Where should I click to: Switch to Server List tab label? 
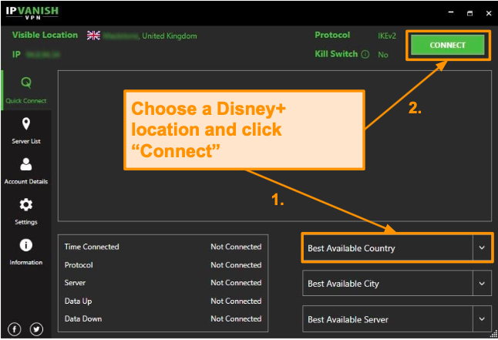coord(26,141)
